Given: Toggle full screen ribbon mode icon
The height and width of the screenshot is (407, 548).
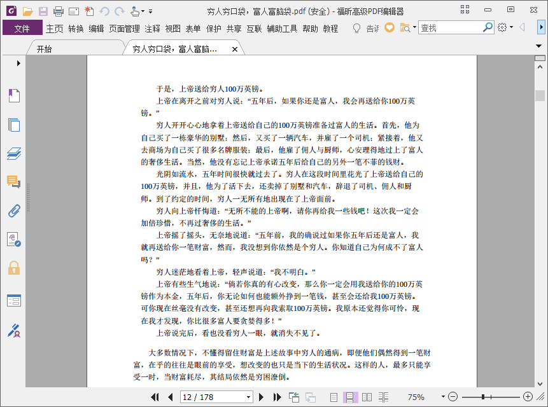Looking at the screenshot, I should 465,10.
